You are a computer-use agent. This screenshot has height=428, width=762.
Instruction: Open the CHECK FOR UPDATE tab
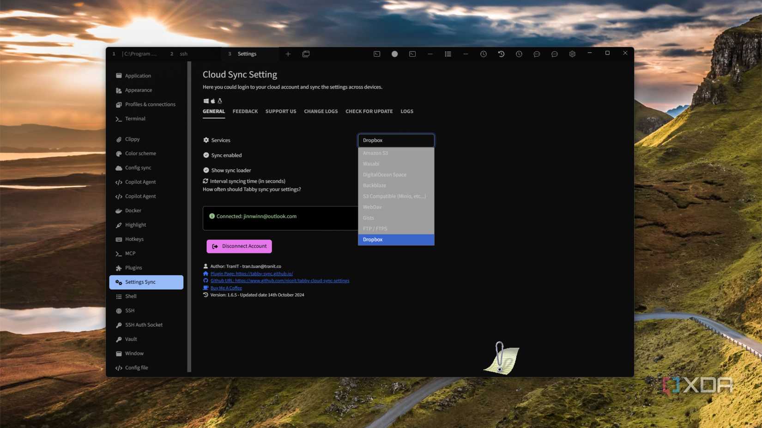click(369, 111)
